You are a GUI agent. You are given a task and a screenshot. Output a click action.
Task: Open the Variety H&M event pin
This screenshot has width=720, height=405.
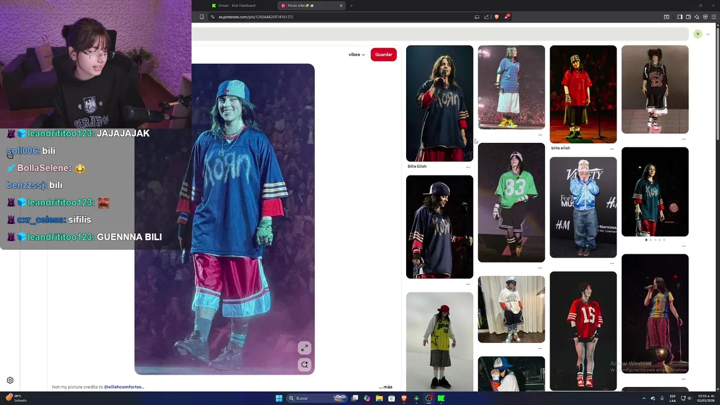pyautogui.click(x=583, y=208)
